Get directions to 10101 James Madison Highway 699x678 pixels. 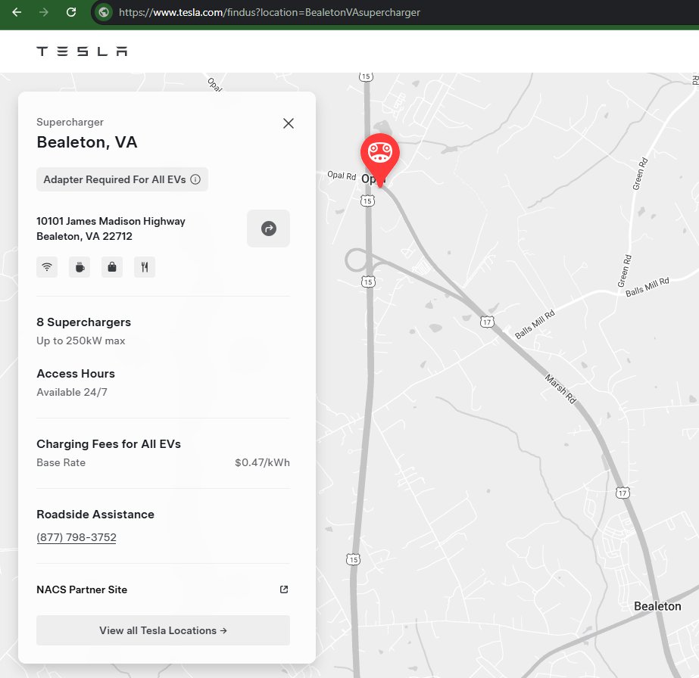[x=268, y=229]
